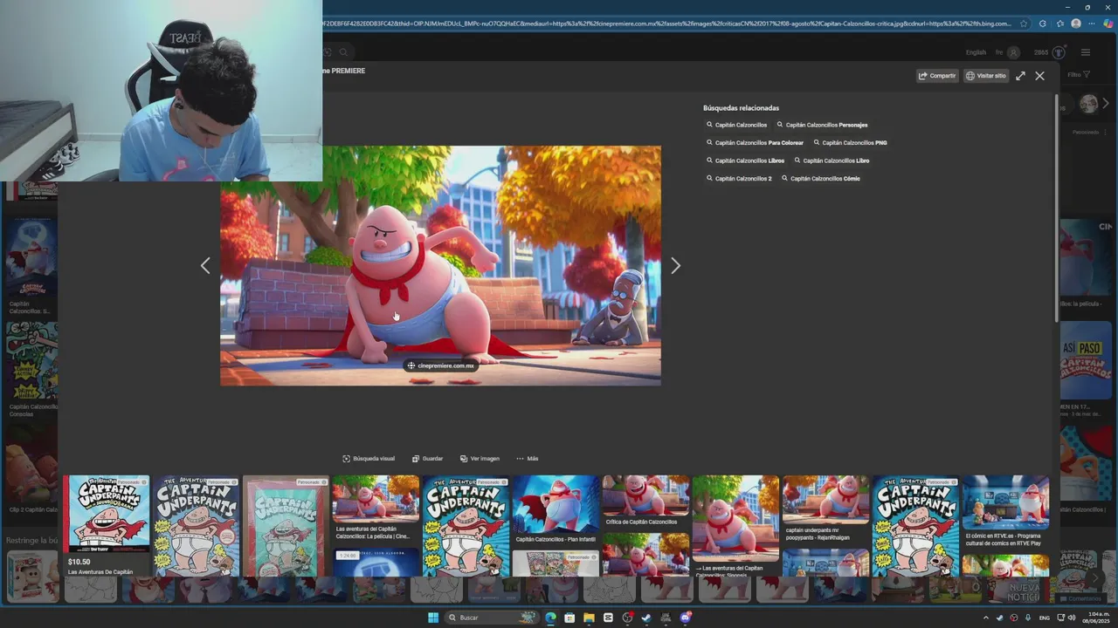Click the image viewer vertical scrollbar
Viewport: 1118px width, 628px height.
(1056, 209)
